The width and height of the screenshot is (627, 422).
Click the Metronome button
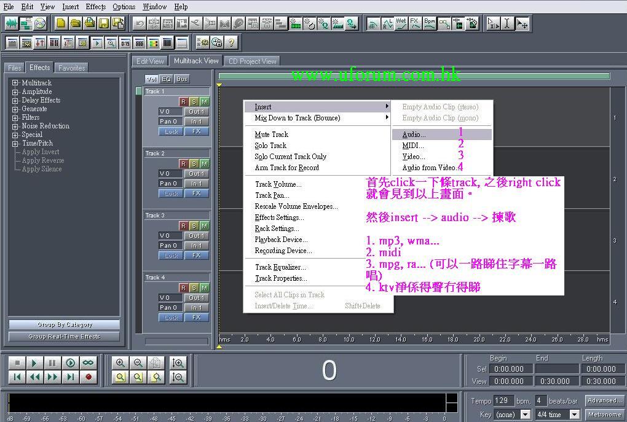tap(604, 415)
